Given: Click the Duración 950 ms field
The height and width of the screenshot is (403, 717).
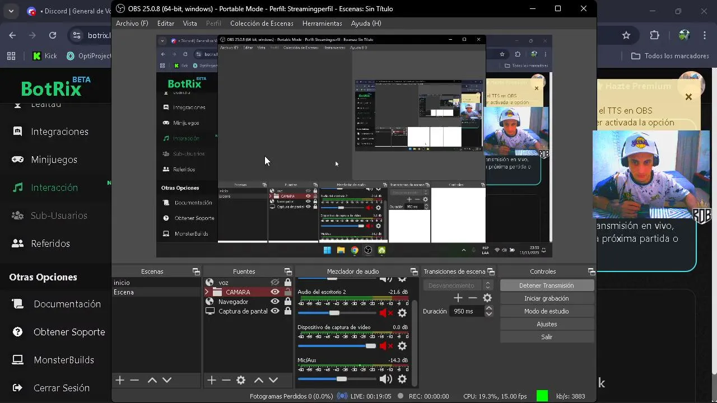Looking at the screenshot, I should [x=467, y=311].
